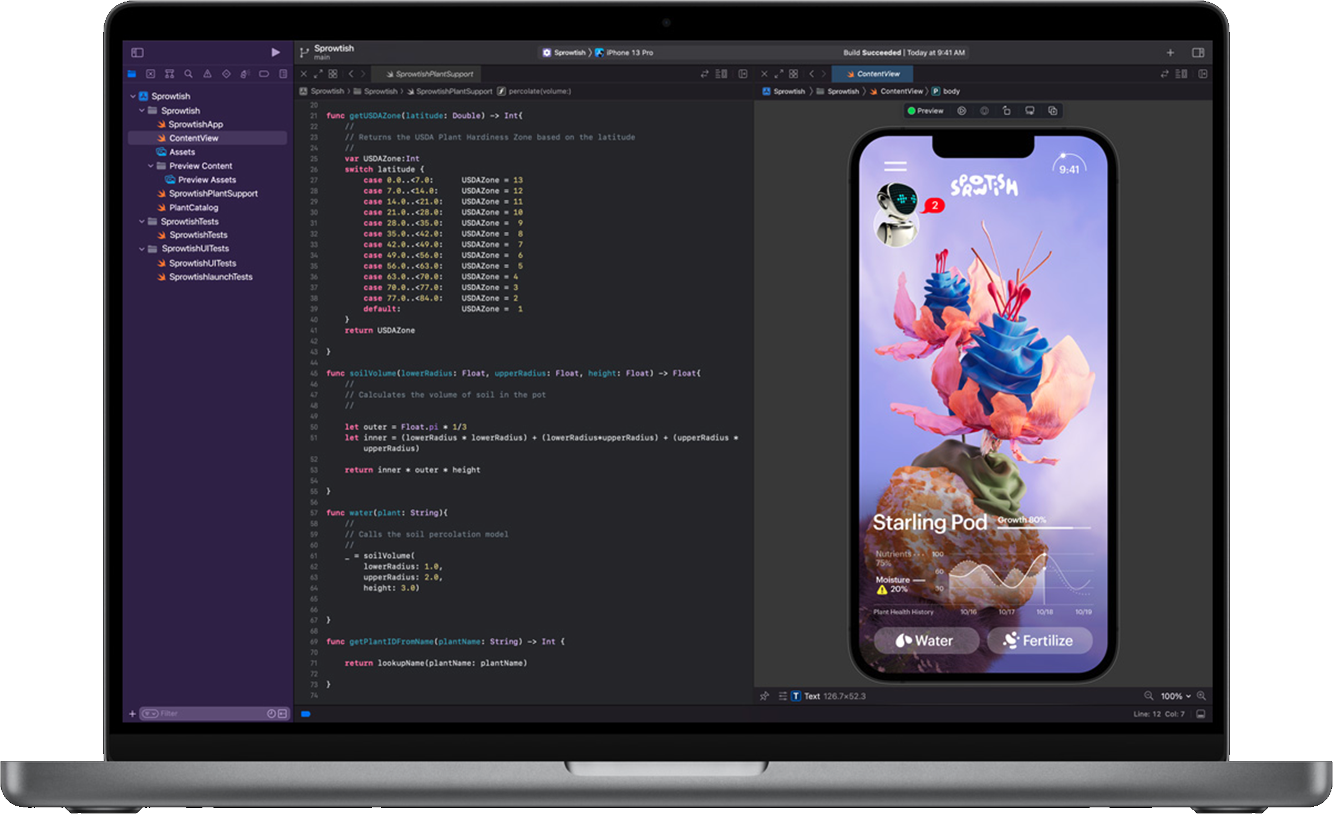Choose iPhone 13 Pro run destination

click(624, 53)
